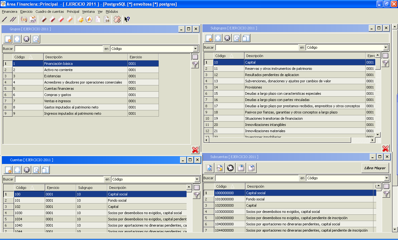Click the Buscar input in Grupos window
Image resolution: width=398 pixels, height=240 pixels.
(x=59, y=49)
